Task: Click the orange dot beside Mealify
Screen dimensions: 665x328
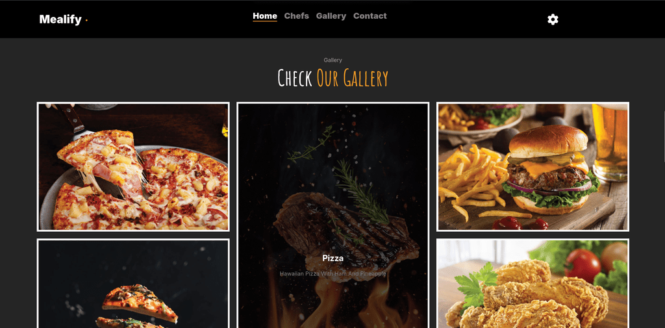Action: pos(86,20)
